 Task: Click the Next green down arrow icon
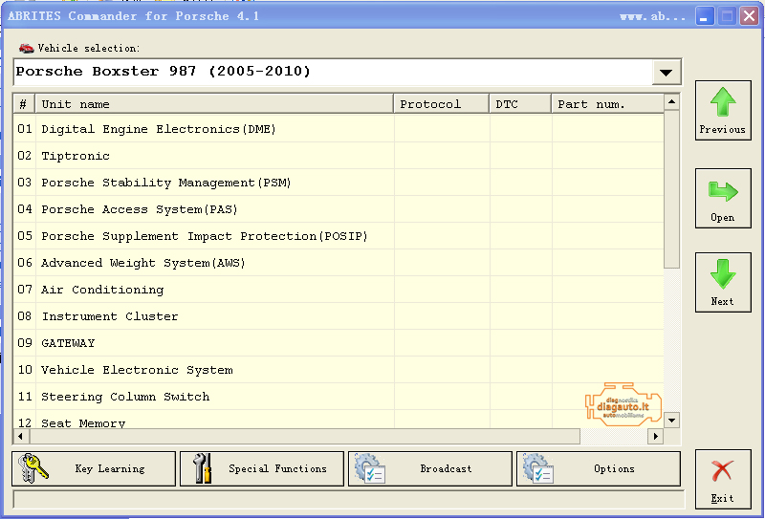click(723, 275)
